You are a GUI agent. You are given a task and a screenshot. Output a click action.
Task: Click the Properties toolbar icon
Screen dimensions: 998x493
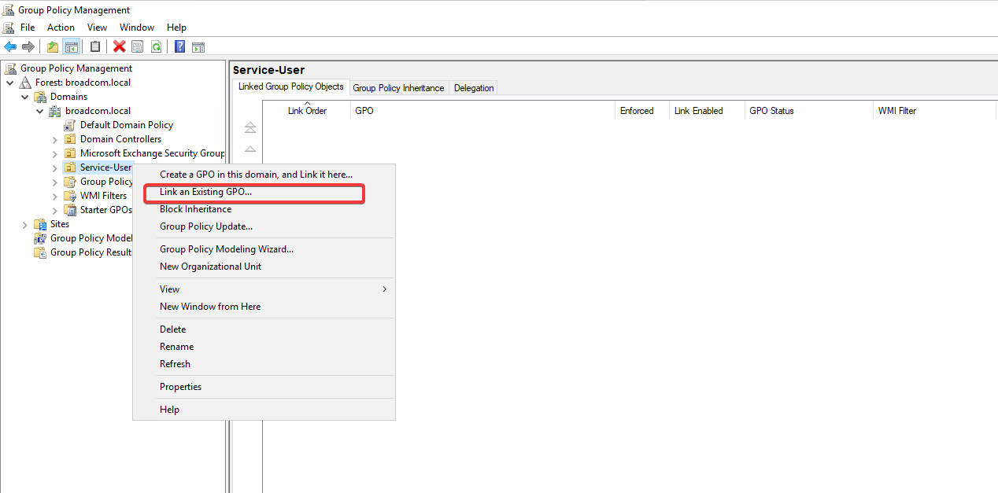137,46
